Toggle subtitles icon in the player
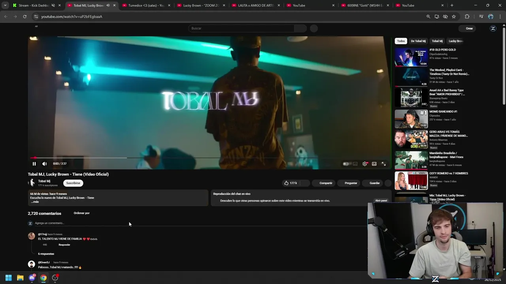Image resolution: width=506 pixels, height=284 pixels. coord(355,164)
